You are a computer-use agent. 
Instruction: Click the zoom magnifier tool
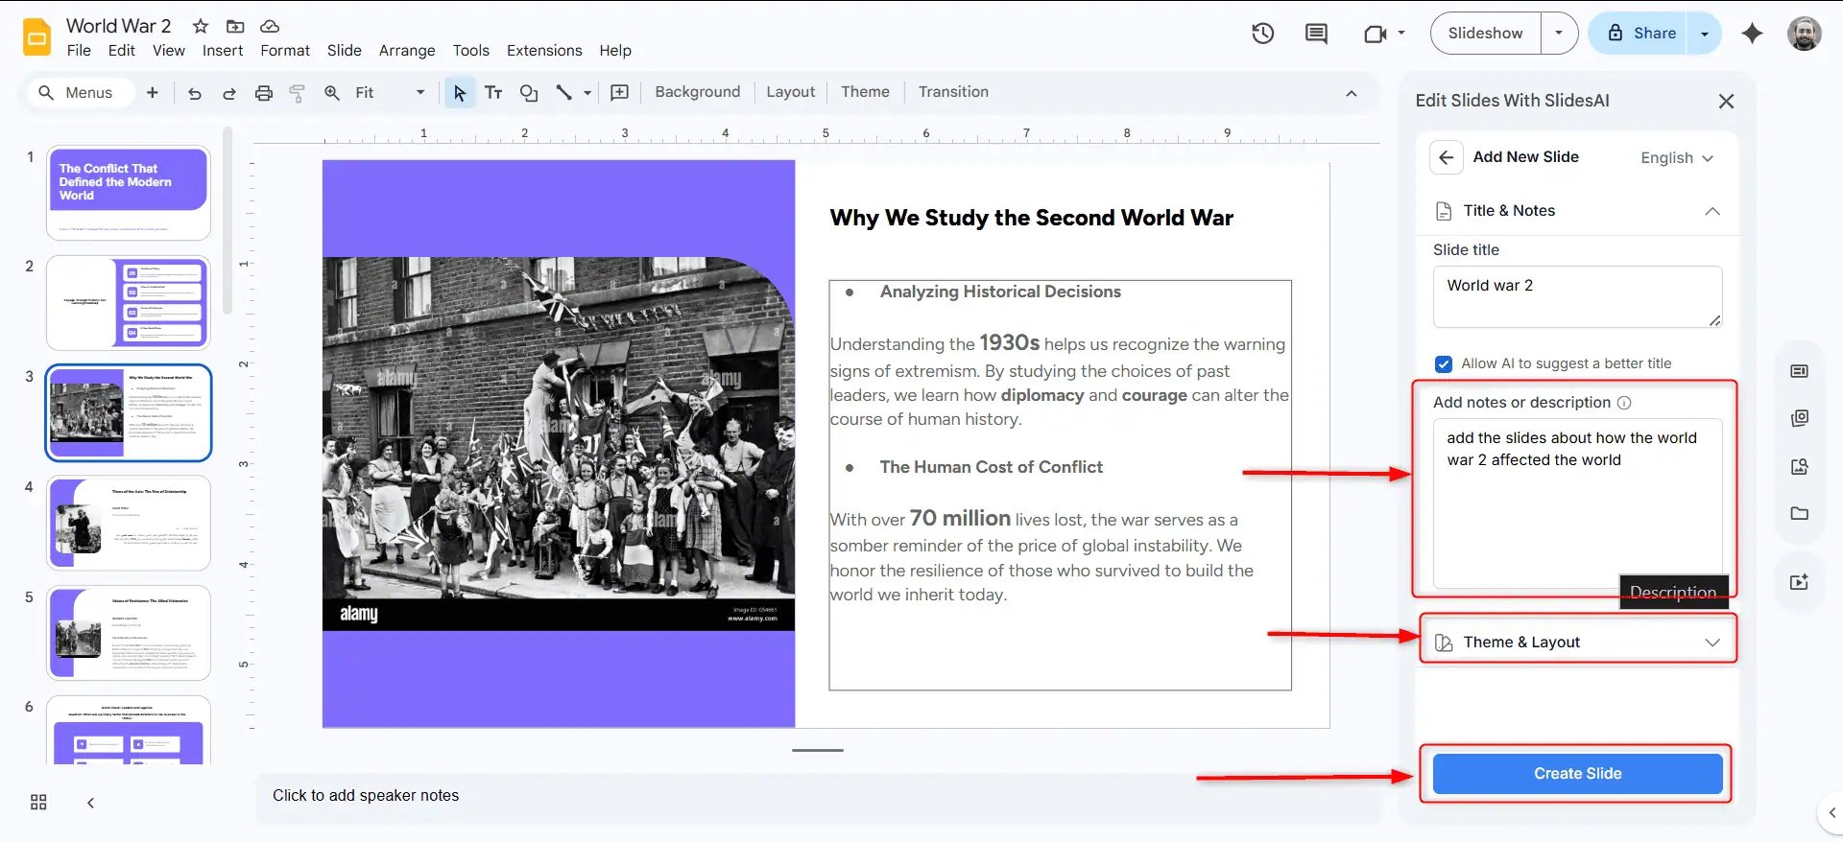[x=332, y=93]
